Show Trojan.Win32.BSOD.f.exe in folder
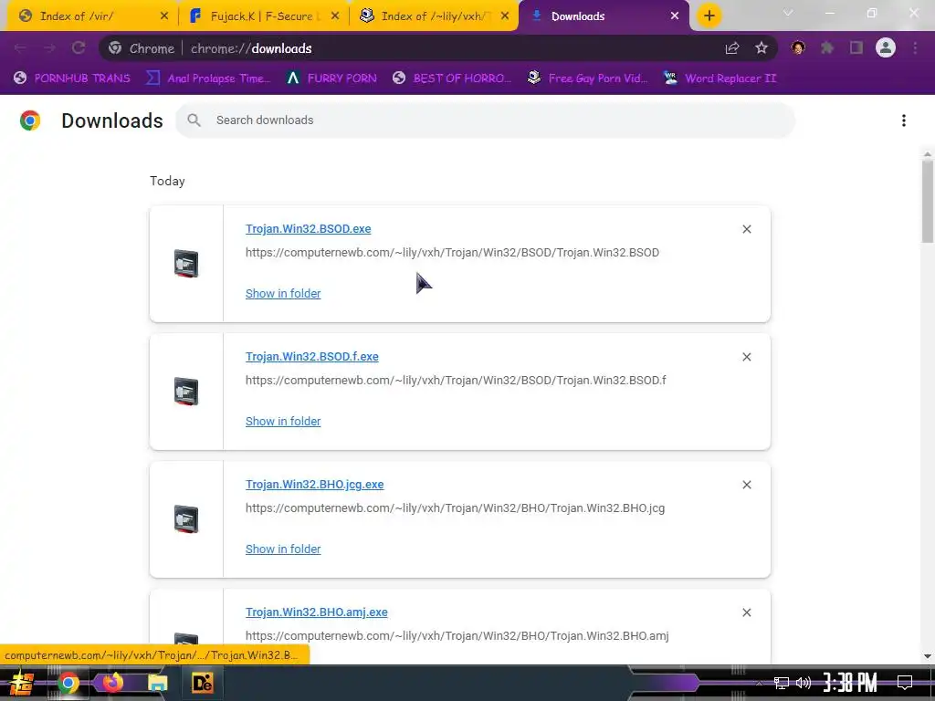The height and width of the screenshot is (701, 935). pos(283,422)
